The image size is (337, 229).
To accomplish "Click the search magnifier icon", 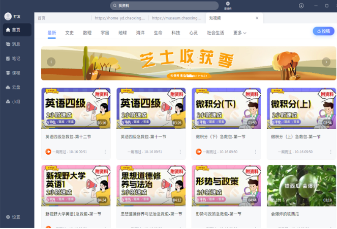I will [115, 6].
